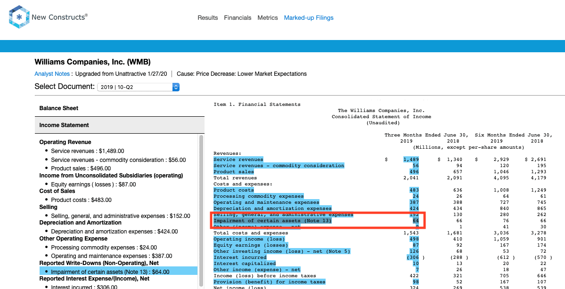The image size is (565, 289).
Task: Click Other investing income (loss) - net (Note 5)
Action: pos(282,251)
